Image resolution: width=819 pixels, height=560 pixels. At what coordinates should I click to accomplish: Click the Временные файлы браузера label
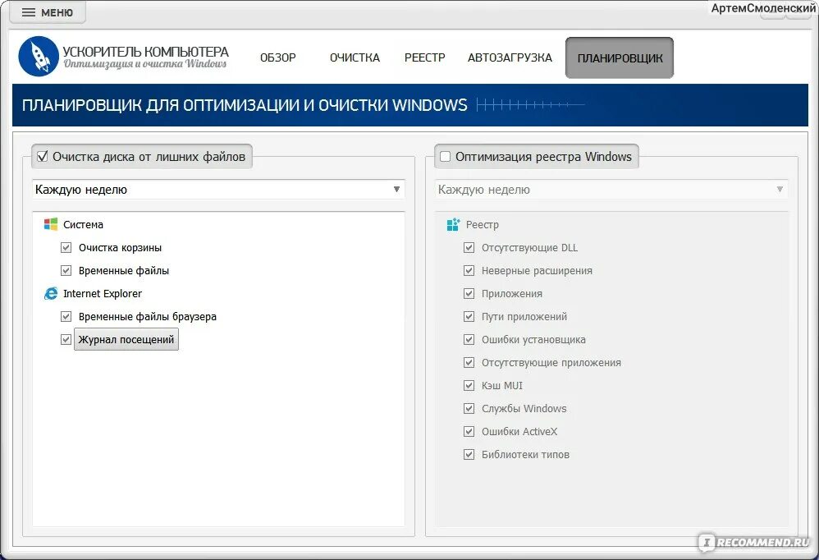(147, 317)
